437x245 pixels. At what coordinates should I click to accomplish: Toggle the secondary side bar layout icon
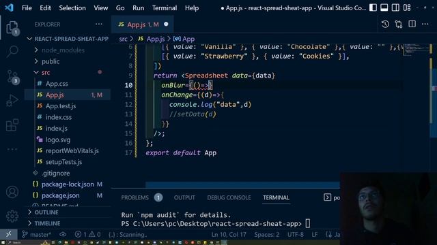[x=395, y=7]
